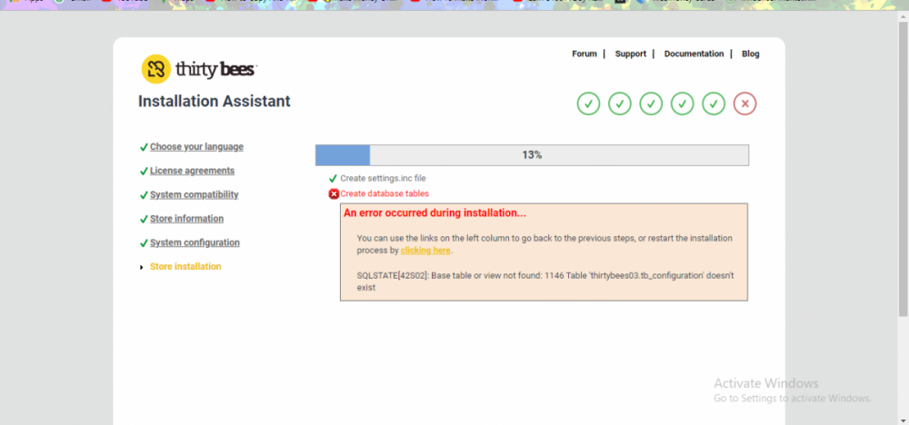Click the fourth green checkmark step circle
The image size is (909, 425).
click(683, 104)
